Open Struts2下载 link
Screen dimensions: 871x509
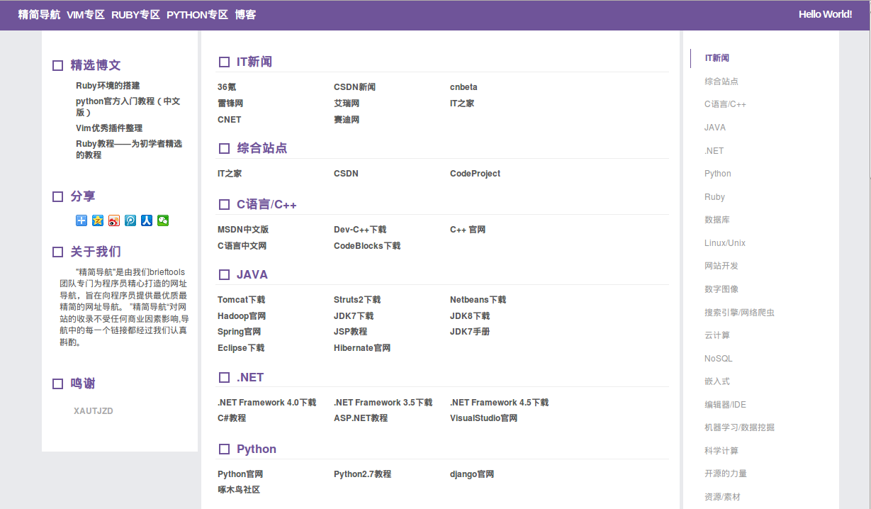point(357,300)
